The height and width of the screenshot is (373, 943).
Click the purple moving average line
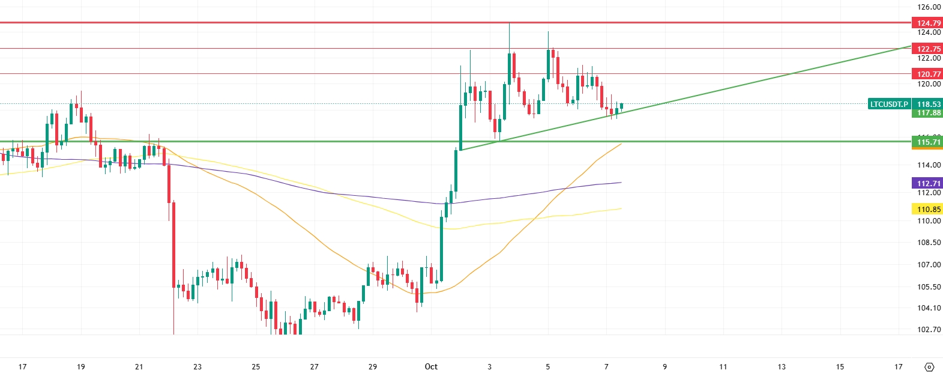click(x=360, y=196)
